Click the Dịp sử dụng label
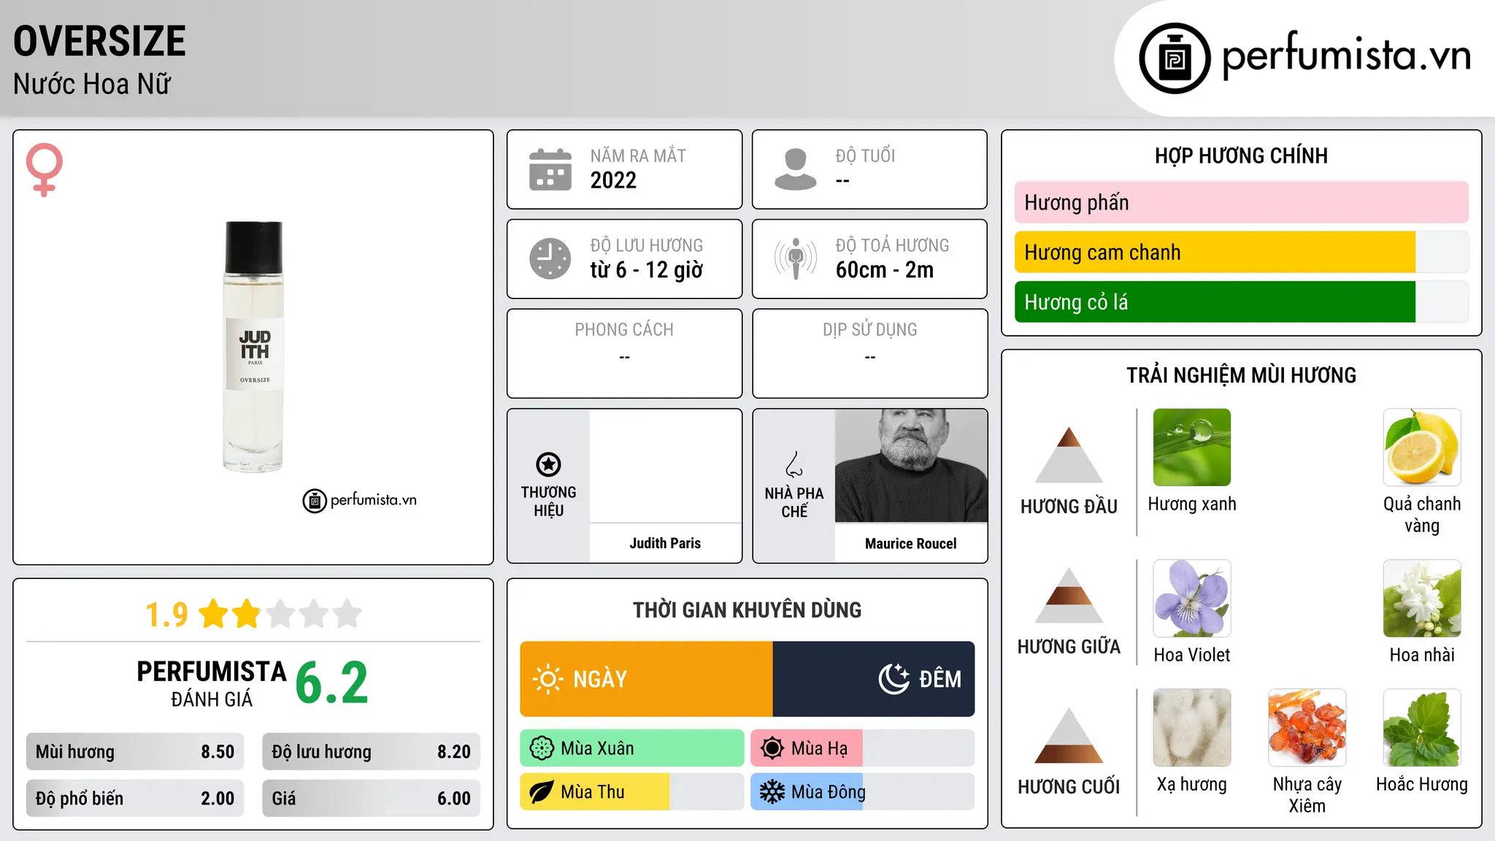The height and width of the screenshot is (841, 1495). coord(870,330)
